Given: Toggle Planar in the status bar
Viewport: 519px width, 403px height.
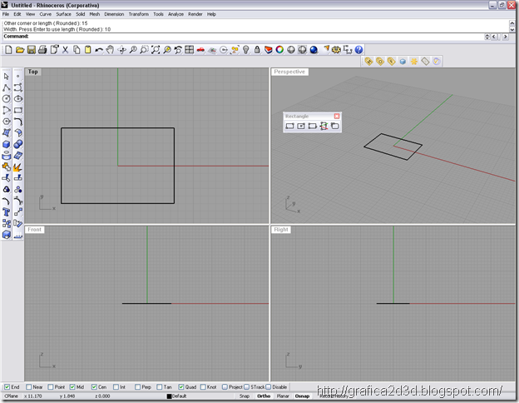Looking at the screenshot, I should pyautogui.click(x=283, y=396).
